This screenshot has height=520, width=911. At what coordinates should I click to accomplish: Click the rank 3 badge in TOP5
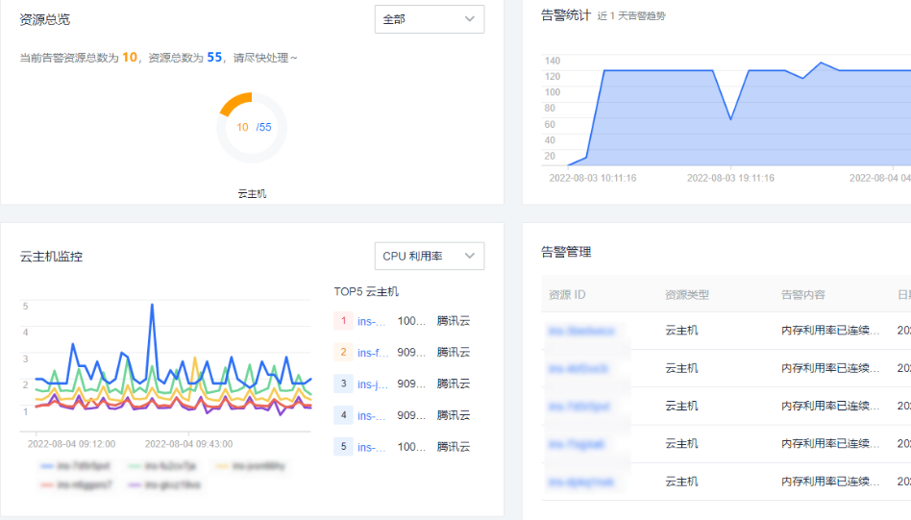pos(343,384)
